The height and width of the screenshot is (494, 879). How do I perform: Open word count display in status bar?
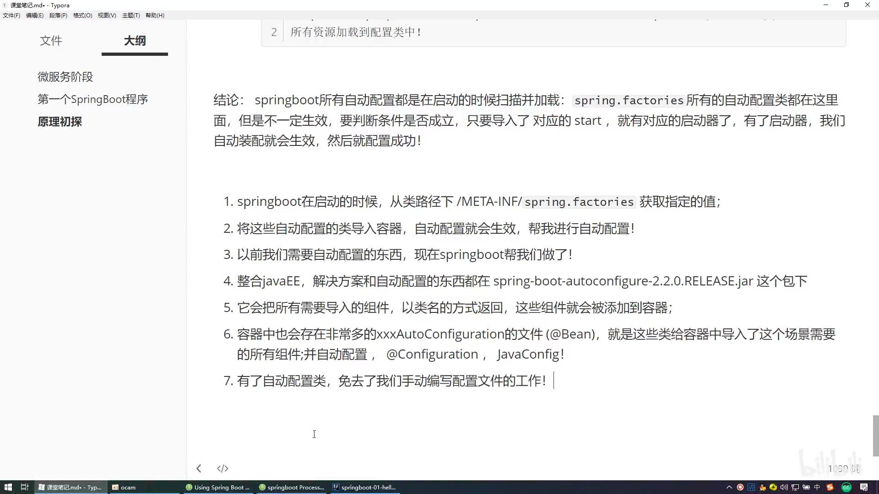(x=843, y=468)
